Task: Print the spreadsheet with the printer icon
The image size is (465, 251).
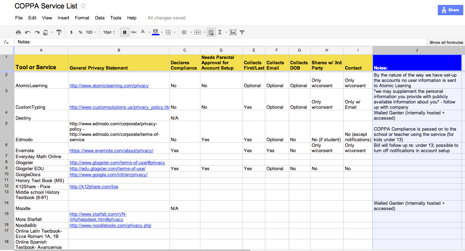Action: 18,32
